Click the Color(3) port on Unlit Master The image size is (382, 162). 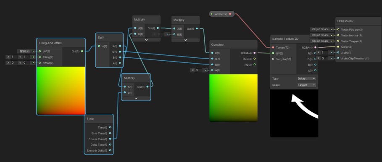point(338,47)
